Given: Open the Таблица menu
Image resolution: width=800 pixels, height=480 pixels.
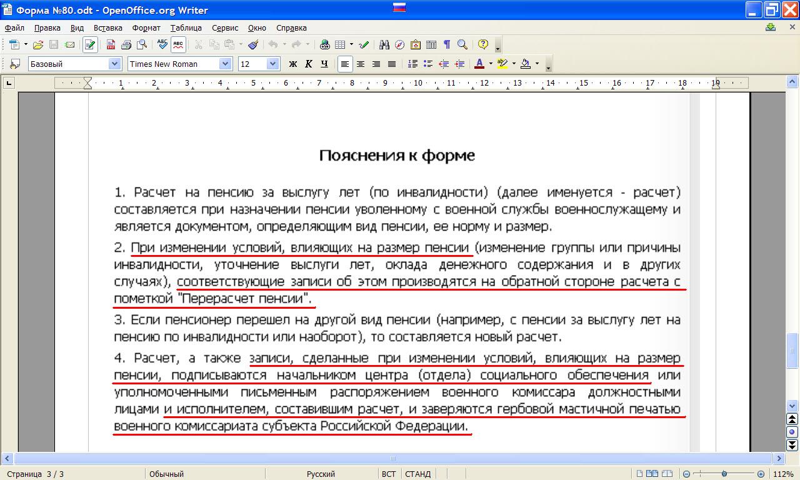Looking at the screenshot, I should (x=186, y=27).
